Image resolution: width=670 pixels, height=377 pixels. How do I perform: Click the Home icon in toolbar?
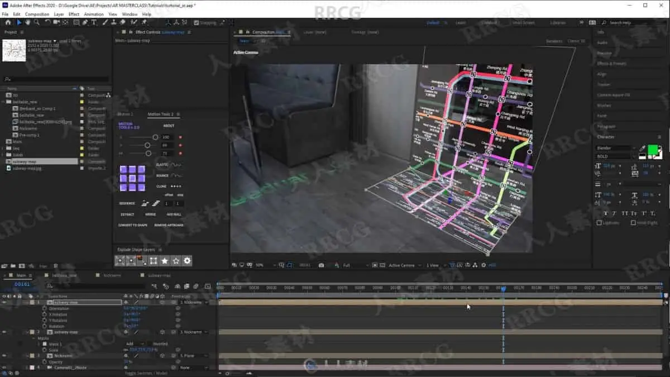click(x=8, y=22)
